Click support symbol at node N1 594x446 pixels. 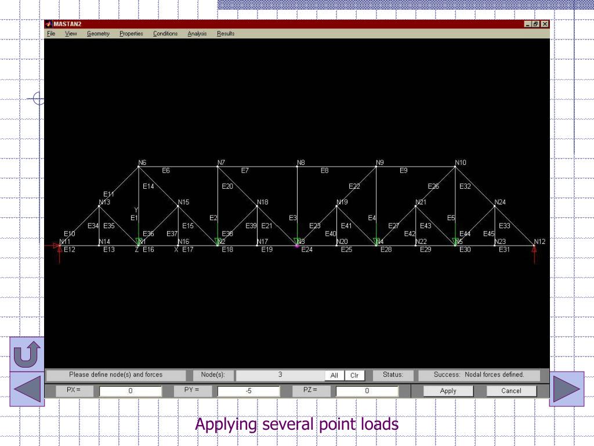pyautogui.click(x=139, y=242)
